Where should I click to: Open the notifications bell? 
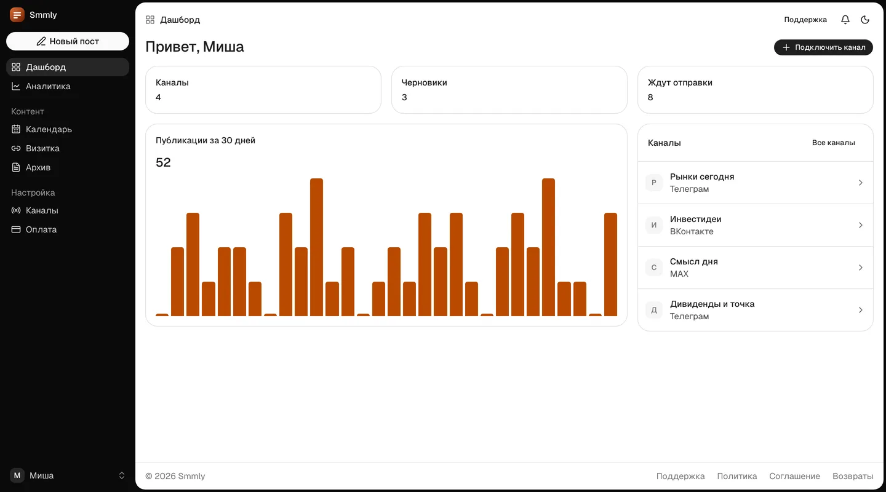pos(845,20)
